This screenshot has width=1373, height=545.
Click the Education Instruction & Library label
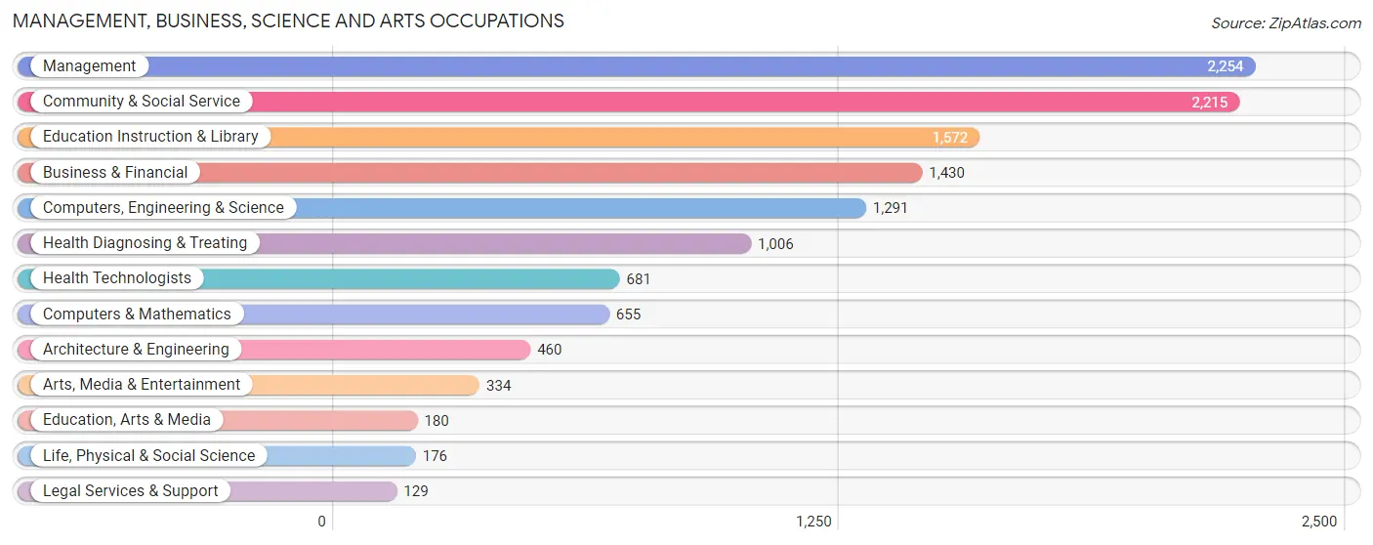150,137
